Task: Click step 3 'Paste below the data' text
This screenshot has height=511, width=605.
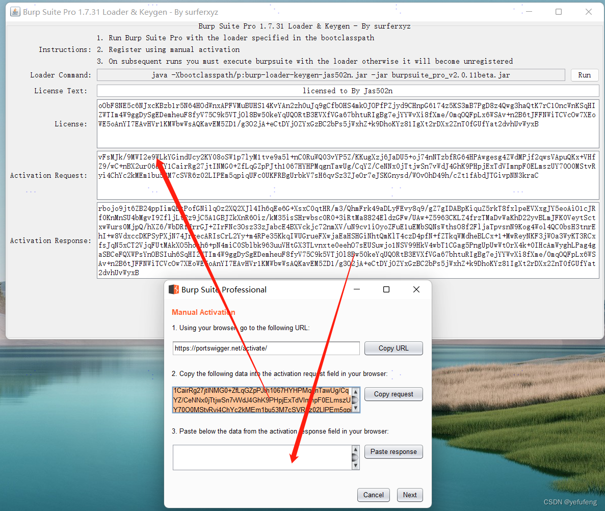Action: pyautogui.click(x=280, y=431)
